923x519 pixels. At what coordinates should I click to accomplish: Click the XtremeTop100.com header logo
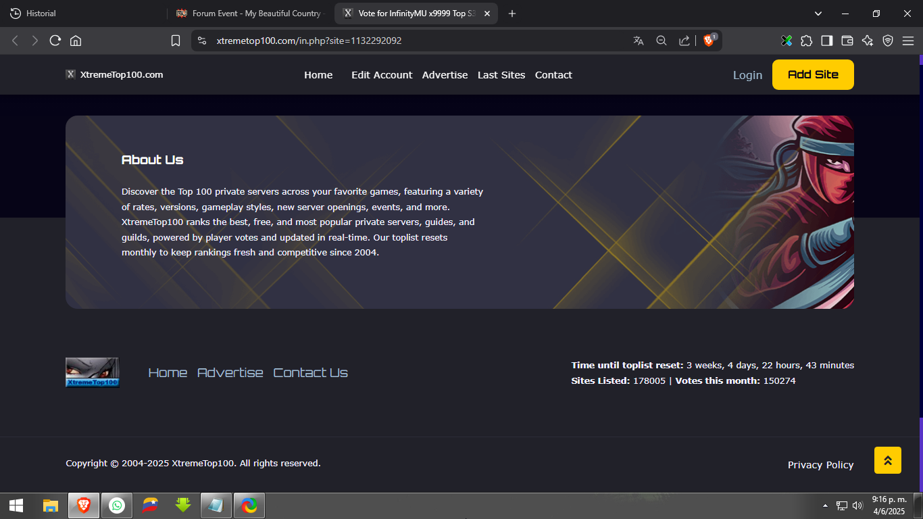coord(114,74)
